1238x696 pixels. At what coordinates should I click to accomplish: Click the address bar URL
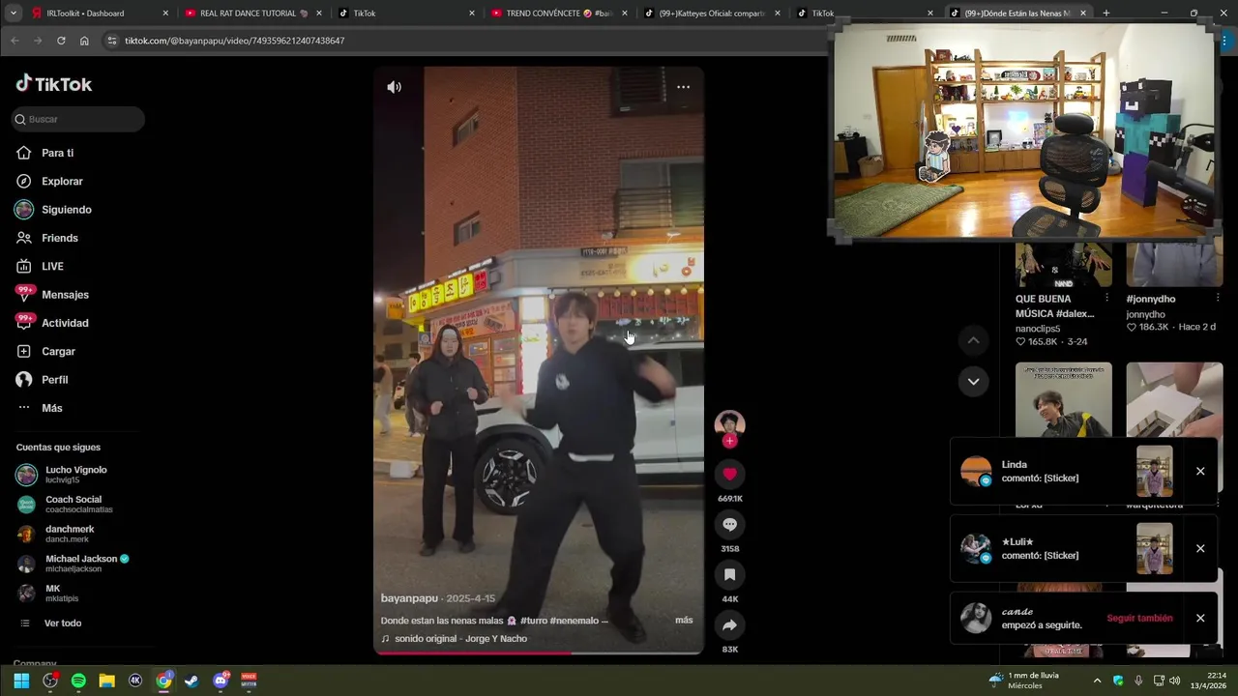coord(234,41)
